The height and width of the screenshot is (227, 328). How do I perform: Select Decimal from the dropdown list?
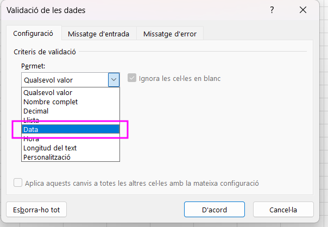(x=71, y=111)
